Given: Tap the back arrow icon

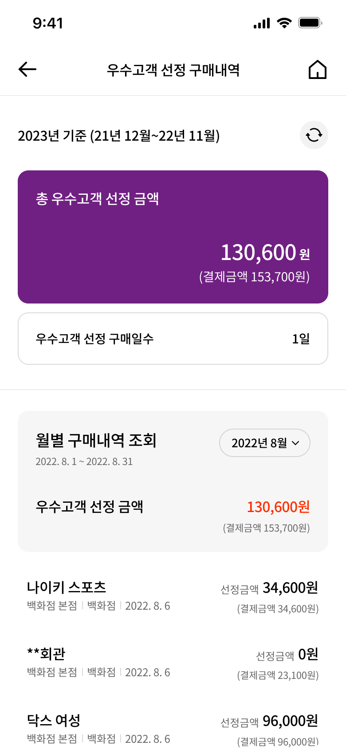Looking at the screenshot, I should [28, 70].
